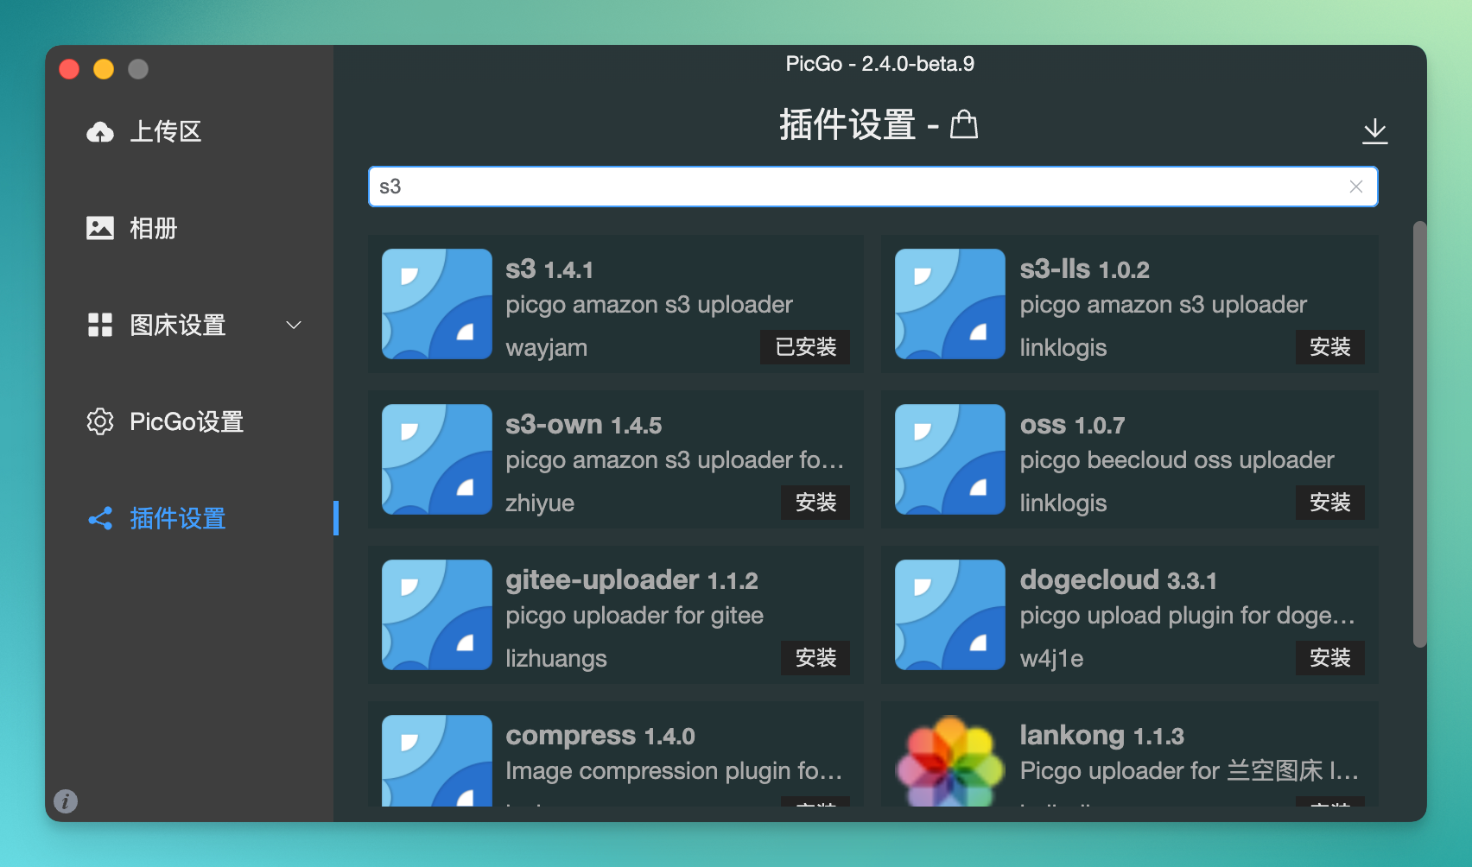Image resolution: width=1472 pixels, height=867 pixels.
Task: Click the plugin list vertical scrollbar
Action: pyautogui.click(x=1419, y=433)
